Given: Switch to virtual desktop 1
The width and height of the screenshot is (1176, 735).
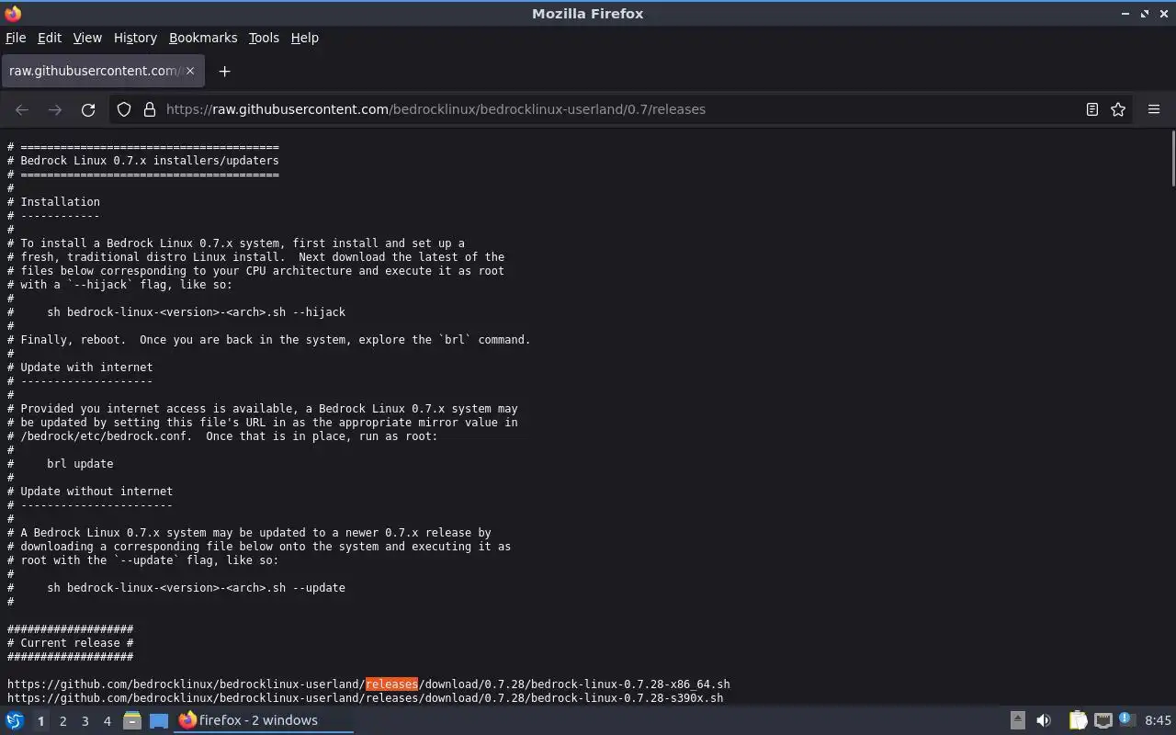Looking at the screenshot, I should click(40, 721).
